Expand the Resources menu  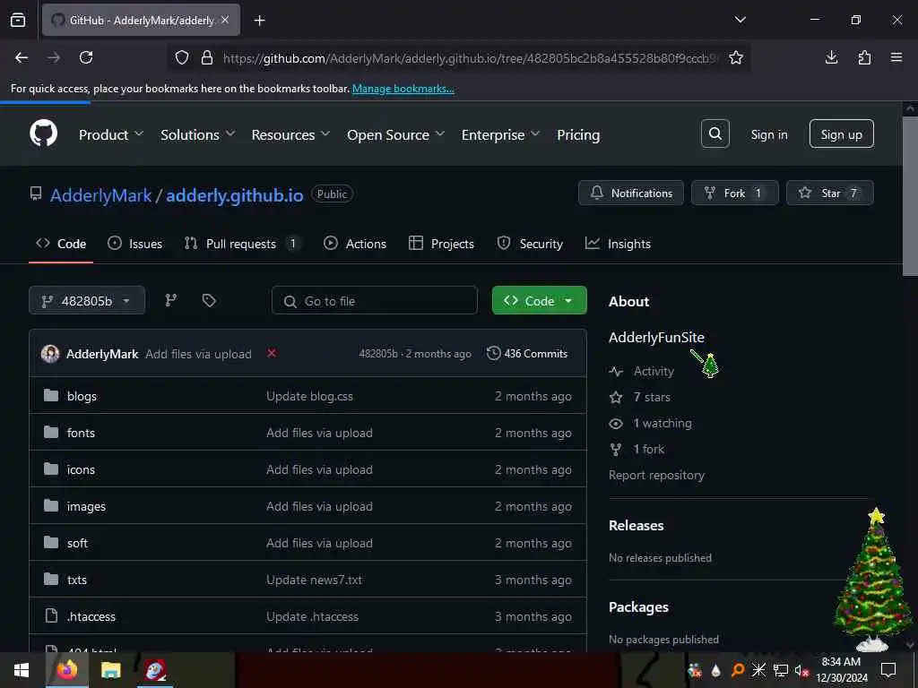290,134
